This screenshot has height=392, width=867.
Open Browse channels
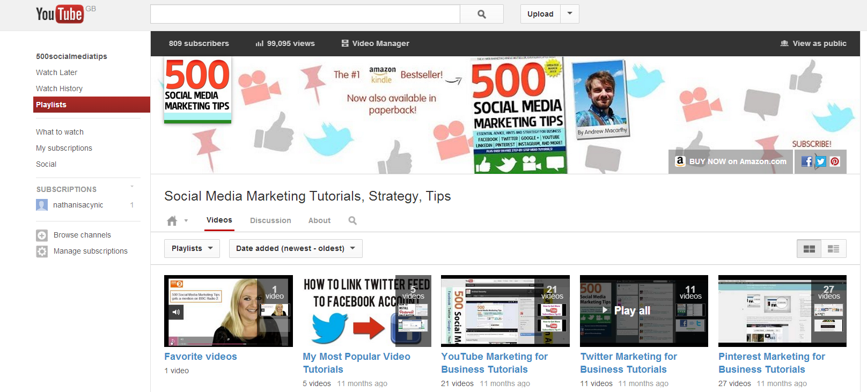(x=82, y=235)
